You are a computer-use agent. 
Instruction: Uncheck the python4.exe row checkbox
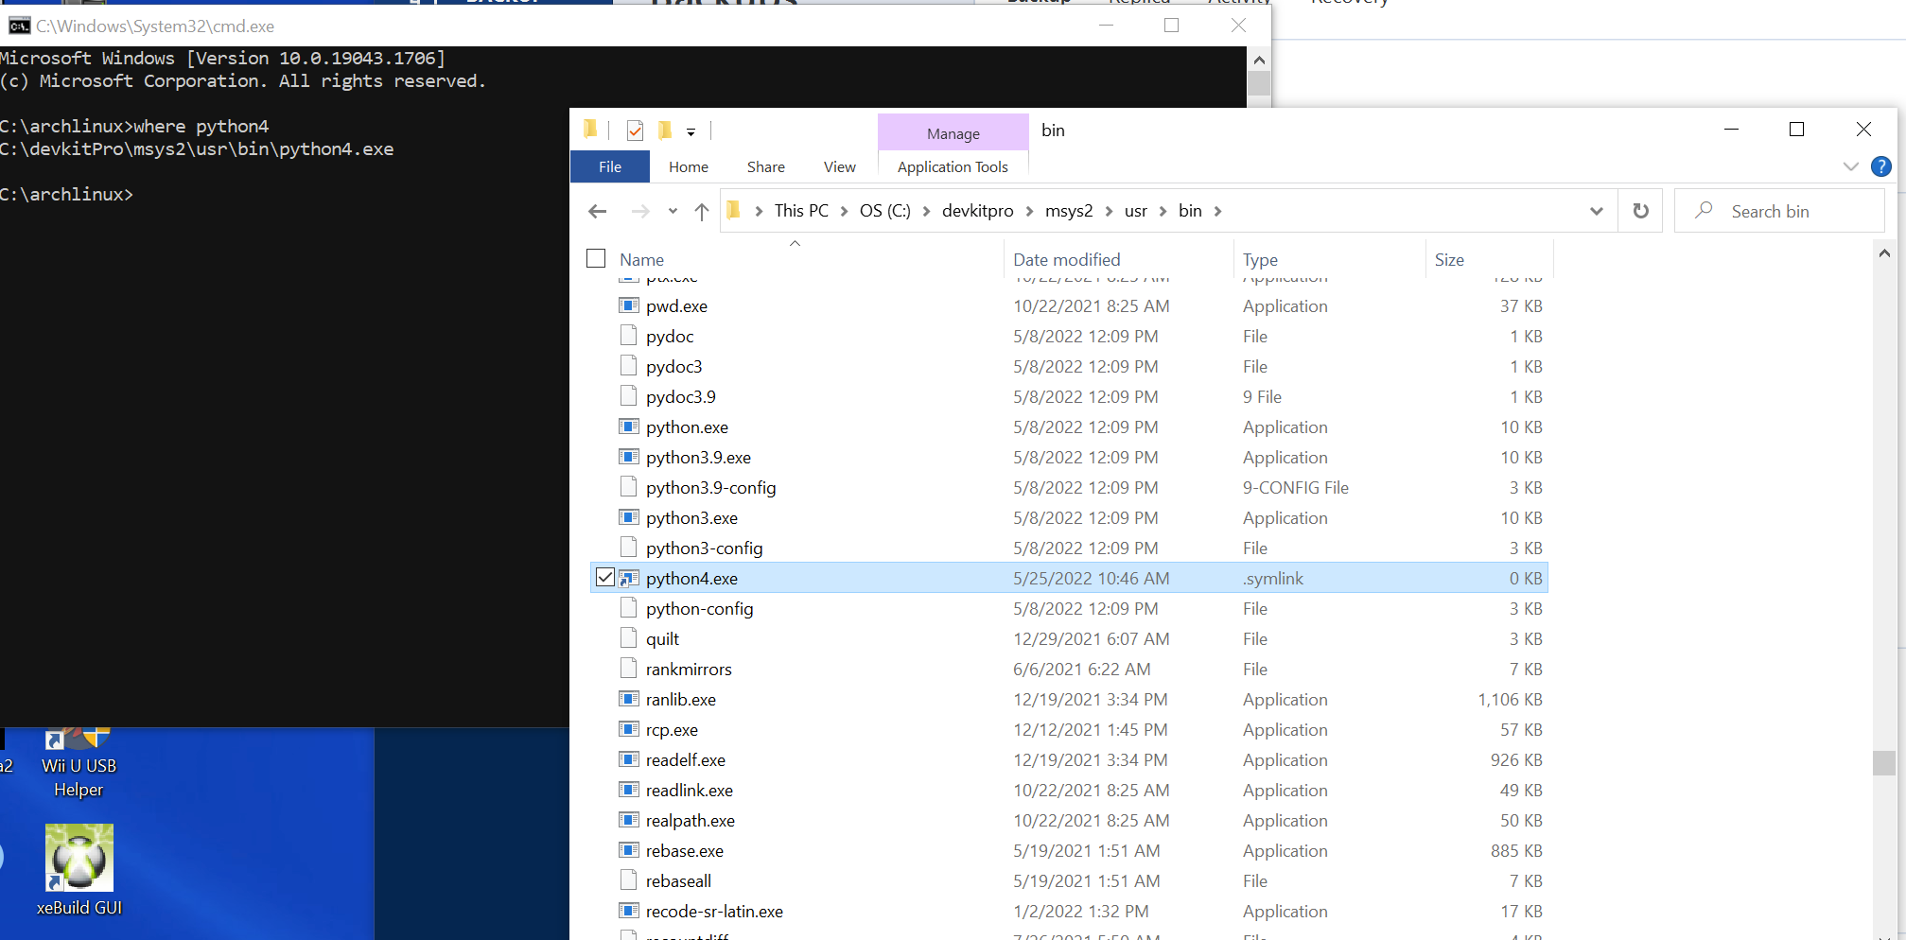point(605,577)
